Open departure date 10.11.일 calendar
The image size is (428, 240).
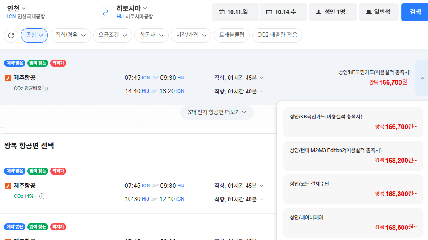236,12
